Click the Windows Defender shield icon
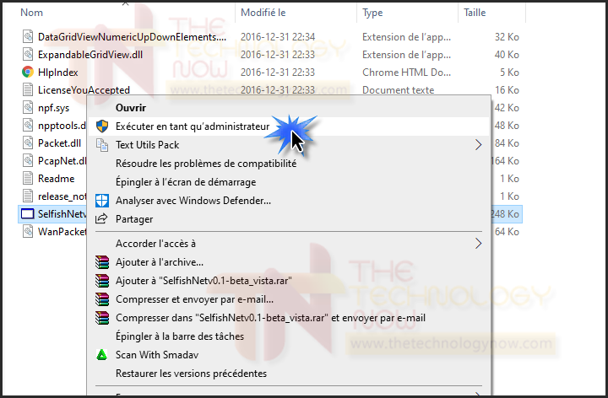This screenshot has width=608, height=398. pyautogui.click(x=102, y=201)
